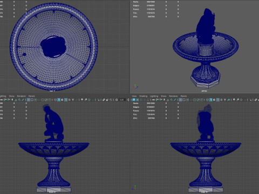Enable Smooth Shade All in bottom-left panel
The image size is (259, 194).
click(59, 100)
